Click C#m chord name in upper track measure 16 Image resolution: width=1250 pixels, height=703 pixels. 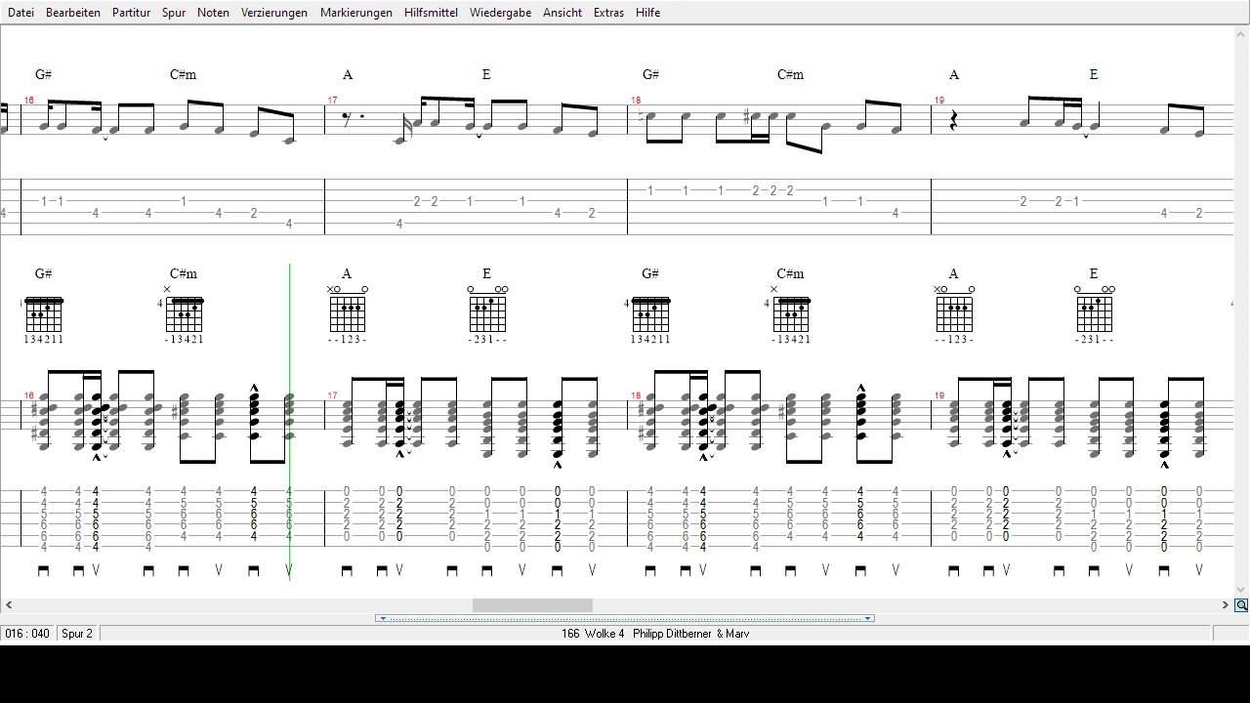coord(184,74)
